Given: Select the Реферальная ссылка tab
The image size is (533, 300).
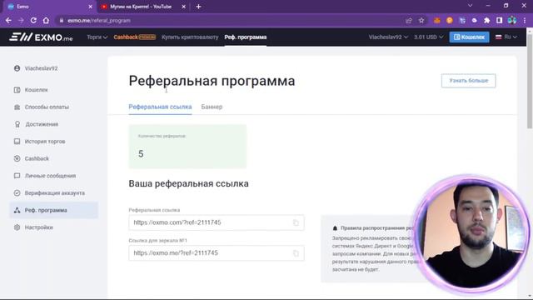Looking at the screenshot, I should pos(160,107).
